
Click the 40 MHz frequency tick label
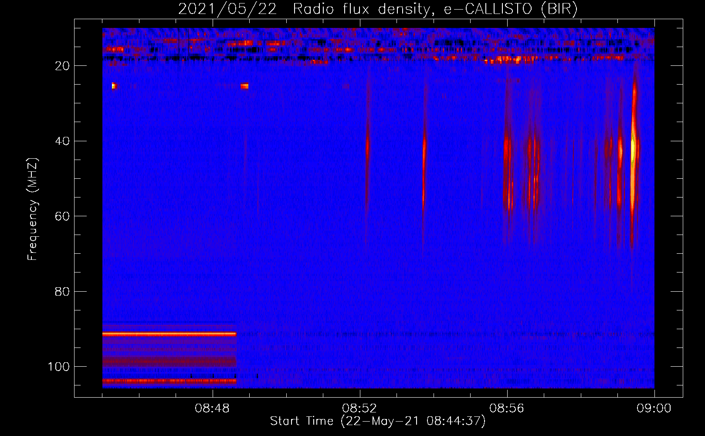[63, 141]
